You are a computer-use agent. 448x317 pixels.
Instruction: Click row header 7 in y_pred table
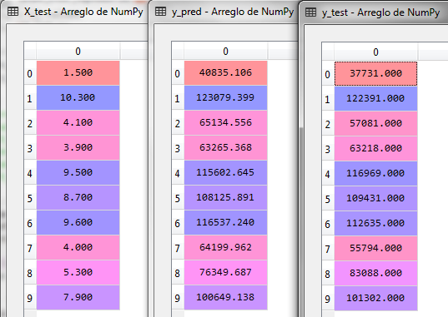178,248
